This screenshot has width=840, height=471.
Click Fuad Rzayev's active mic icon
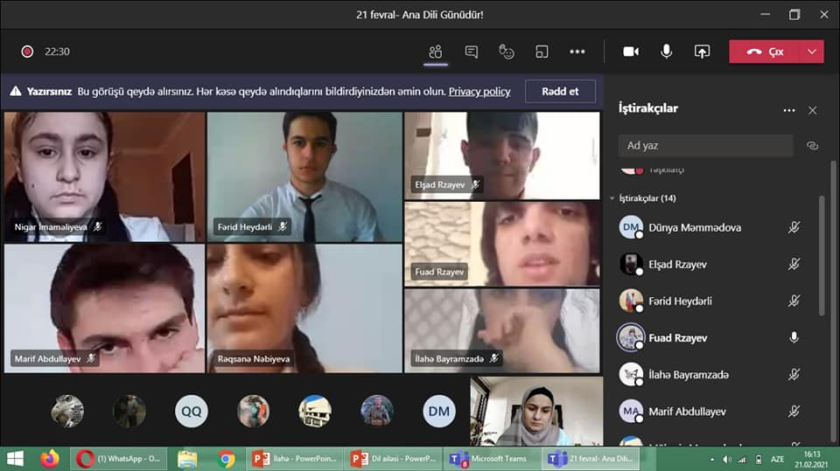[794, 337]
